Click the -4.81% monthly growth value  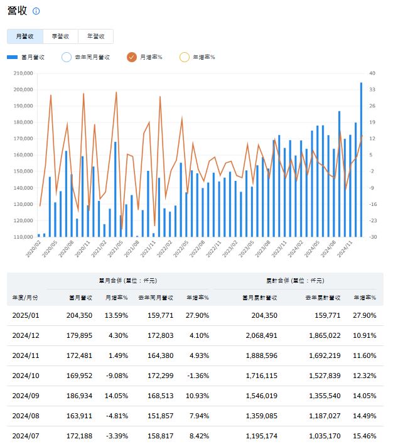(117, 416)
